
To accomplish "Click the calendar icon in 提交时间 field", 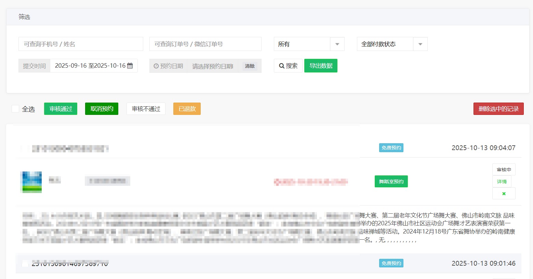I will tap(130, 66).
